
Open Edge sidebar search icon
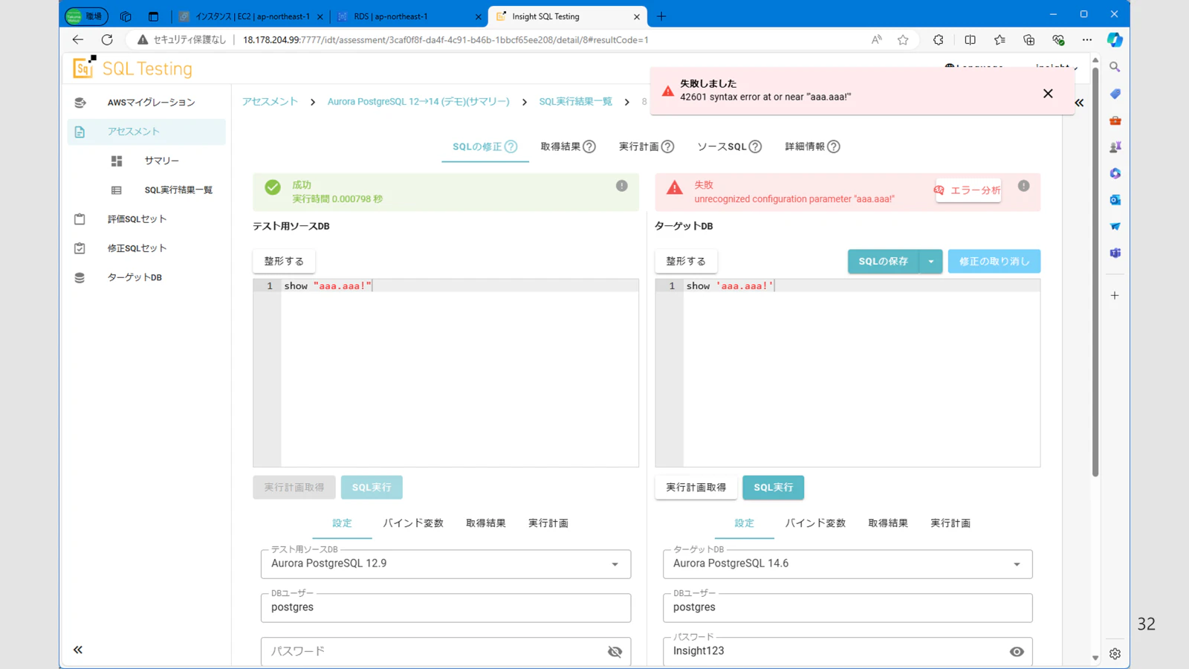tap(1115, 67)
